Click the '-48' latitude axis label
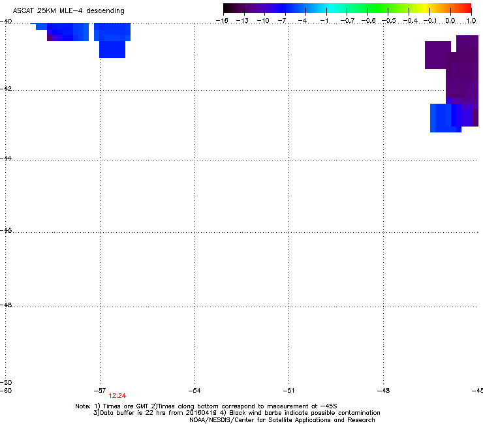The image size is (483, 424). coord(6,305)
